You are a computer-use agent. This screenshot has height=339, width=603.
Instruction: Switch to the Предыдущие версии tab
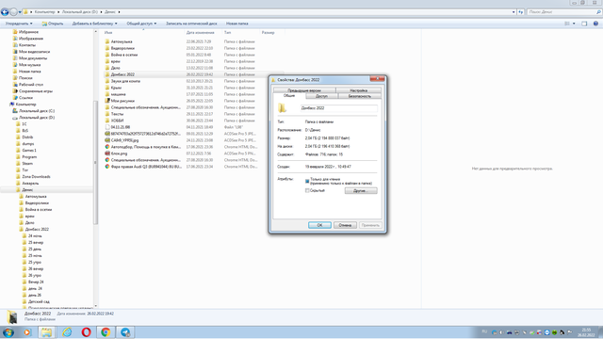tap(304, 90)
